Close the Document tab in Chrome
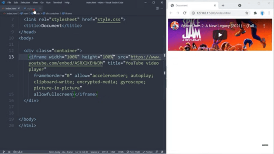Image resolution: width=274 pixels, height=154 pixels. (215, 5)
